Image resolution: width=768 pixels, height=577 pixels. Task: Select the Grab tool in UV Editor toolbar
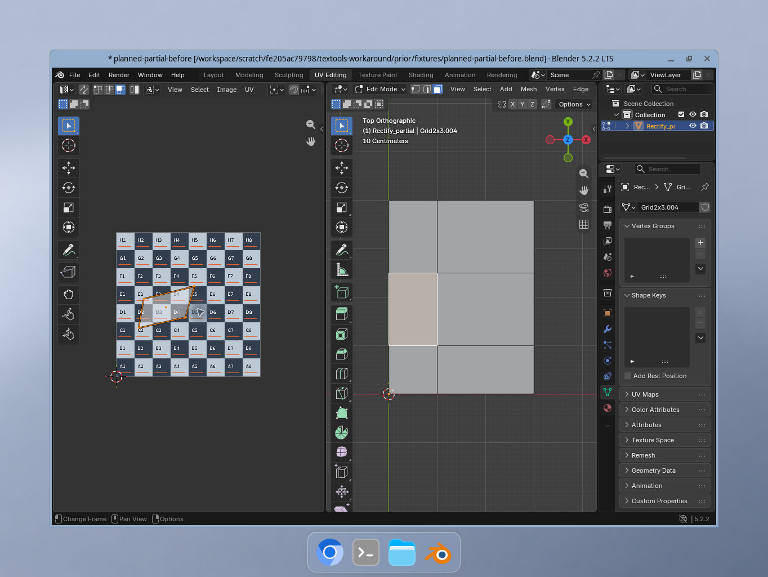click(69, 295)
